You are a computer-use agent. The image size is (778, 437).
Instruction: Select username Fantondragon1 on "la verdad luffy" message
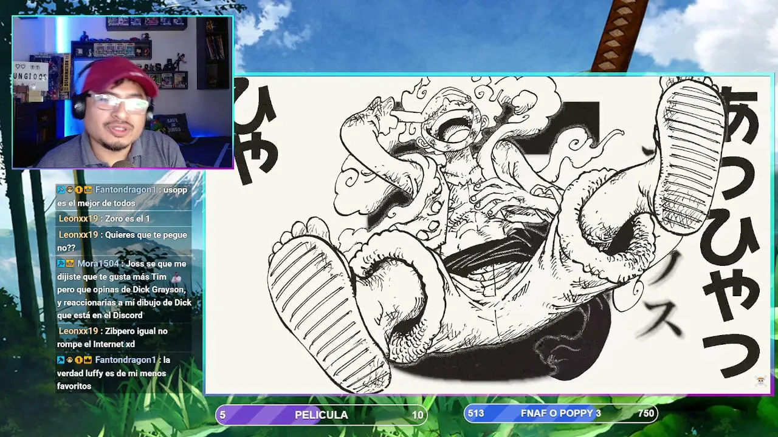tap(125, 360)
